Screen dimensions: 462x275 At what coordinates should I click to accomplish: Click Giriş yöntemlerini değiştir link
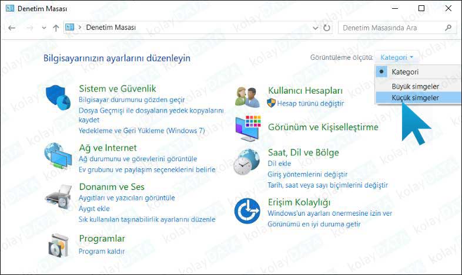(307, 174)
